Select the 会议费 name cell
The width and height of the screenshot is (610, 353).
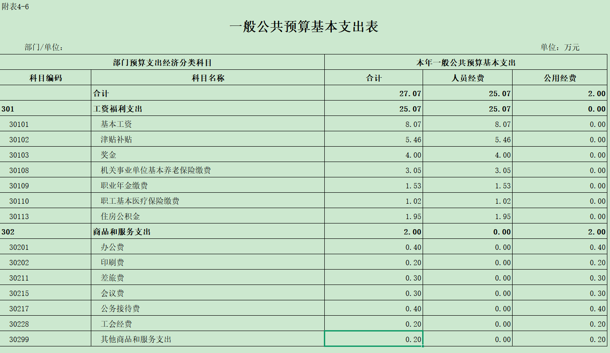pyautogui.click(x=208, y=293)
